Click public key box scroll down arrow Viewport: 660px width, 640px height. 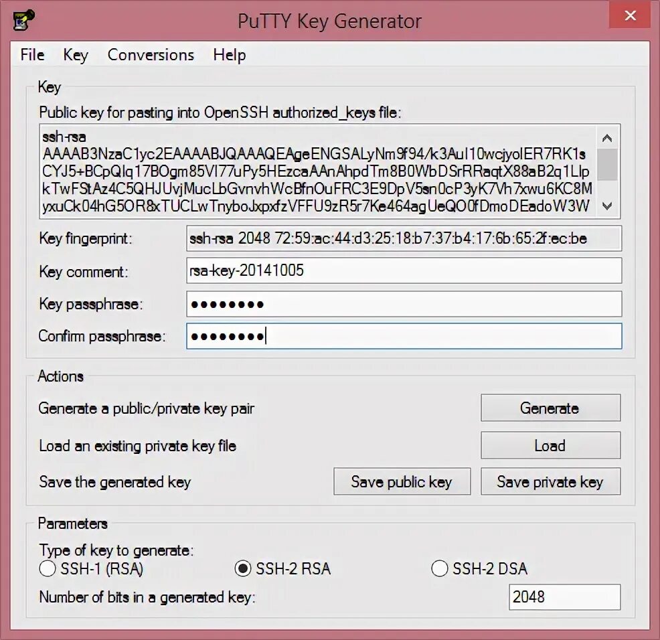click(x=607, y=206)
